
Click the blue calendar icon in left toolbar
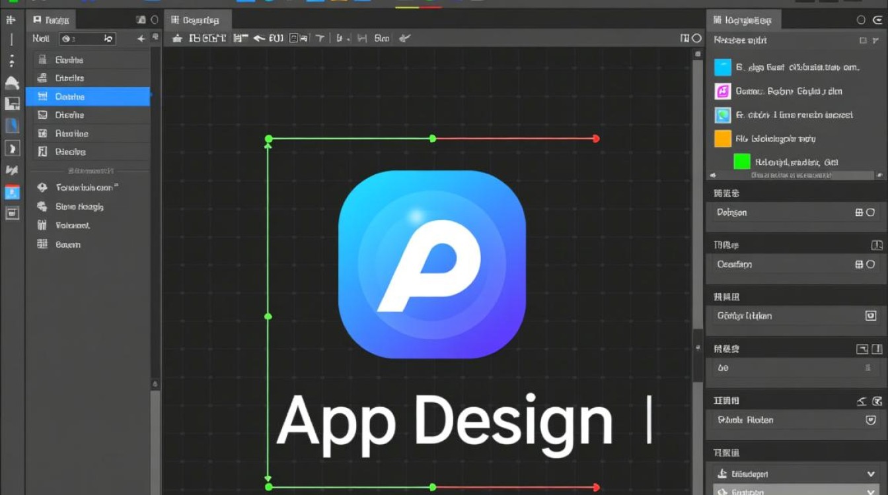click(x=12, y=192)
